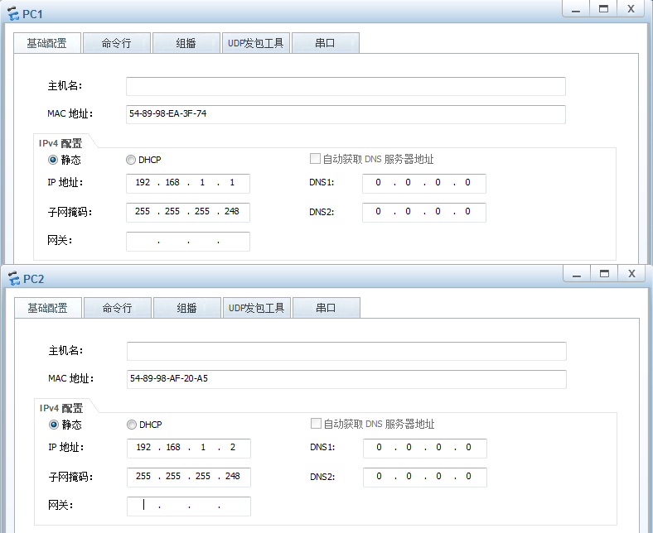Open 组播 tab in PC2
The width and height of the screenshot is (653, 533).
pos(187,308)
